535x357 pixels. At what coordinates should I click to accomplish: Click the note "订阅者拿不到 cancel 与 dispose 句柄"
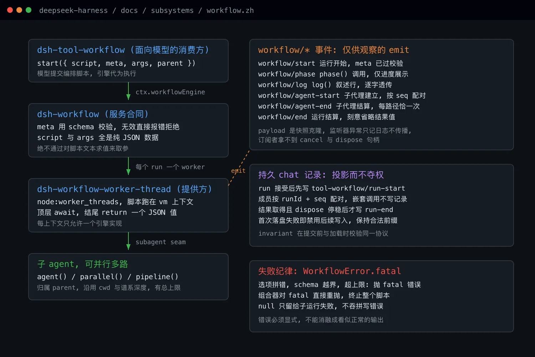coord(319,140)
